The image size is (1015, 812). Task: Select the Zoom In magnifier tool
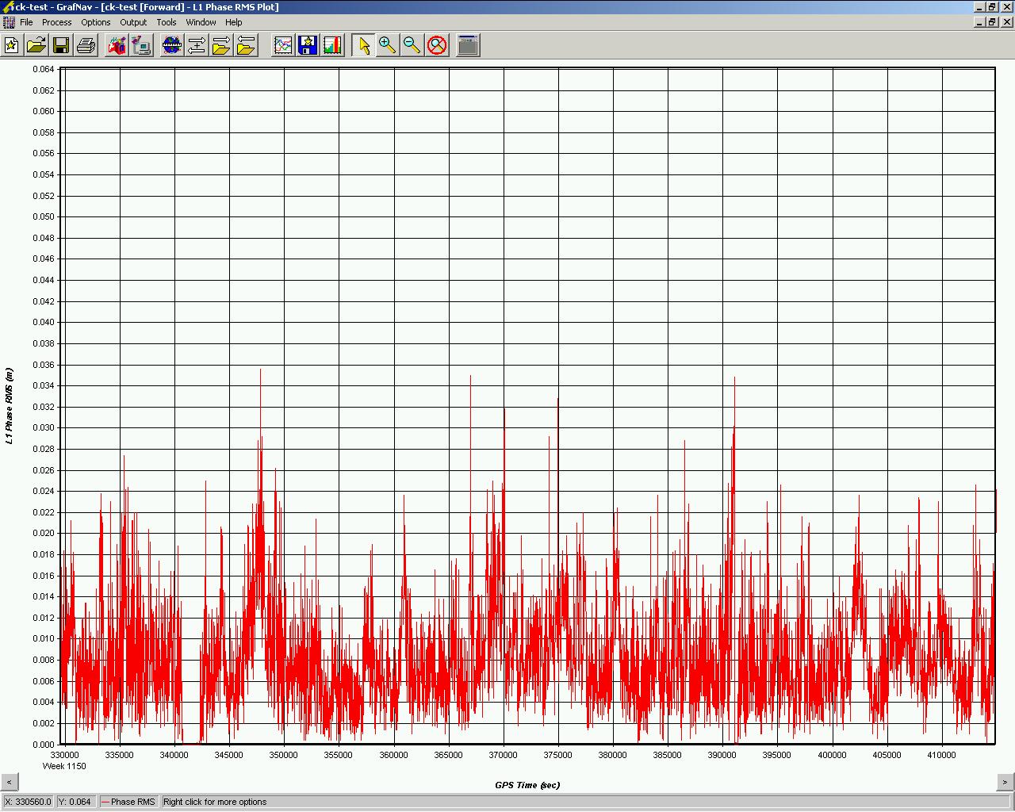pyautogui.click(x=387, y=45)
